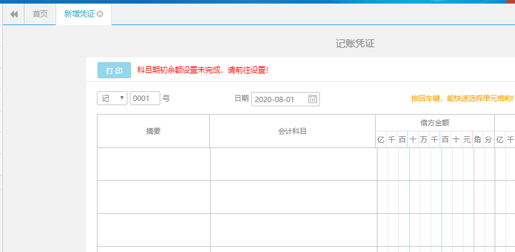Click first row 借方金额 cell
The height and width of the screenshot is (252, 515).
pos(436,164)
